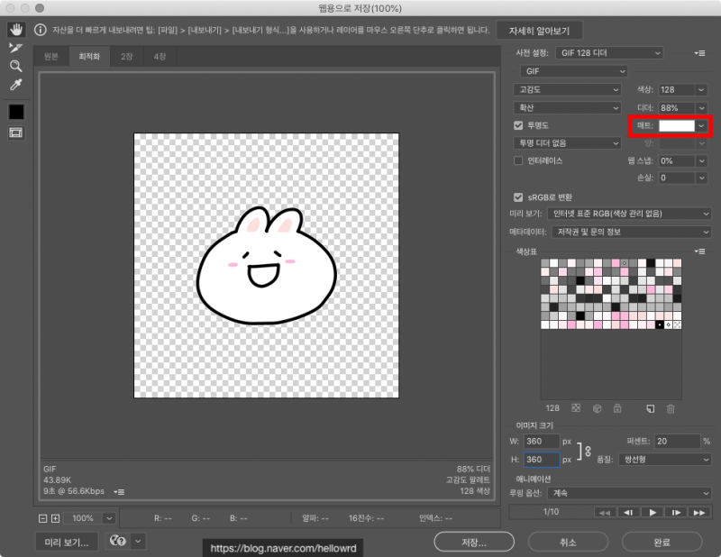Click the 취소 button
Image resolution: width=721 pixels, height=557 pixels.
coord(568,542)
